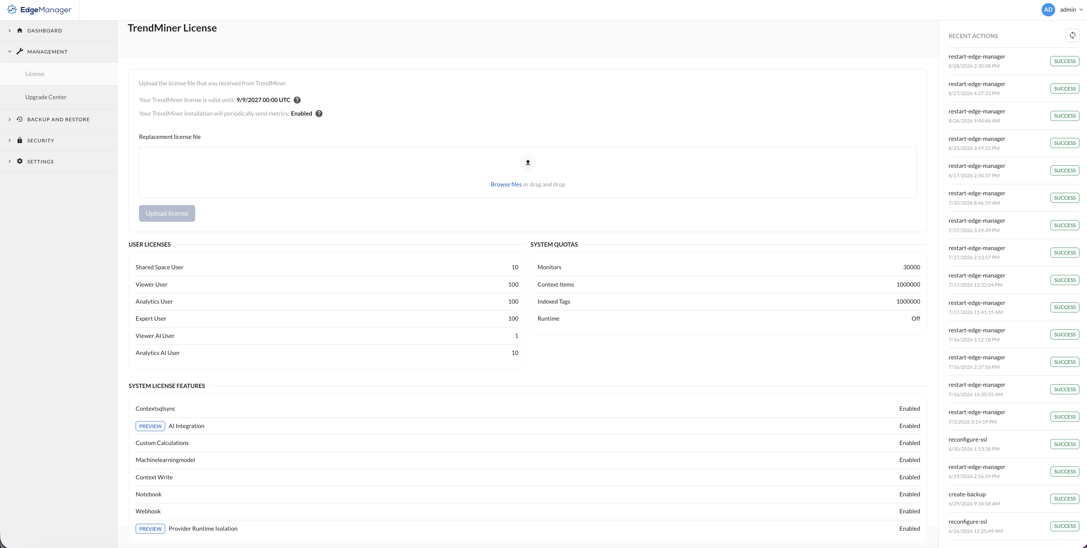This screenshot has width=1087, height=548.
Task: Open the Upgrade Center menu item
Action: click(59, 97)
